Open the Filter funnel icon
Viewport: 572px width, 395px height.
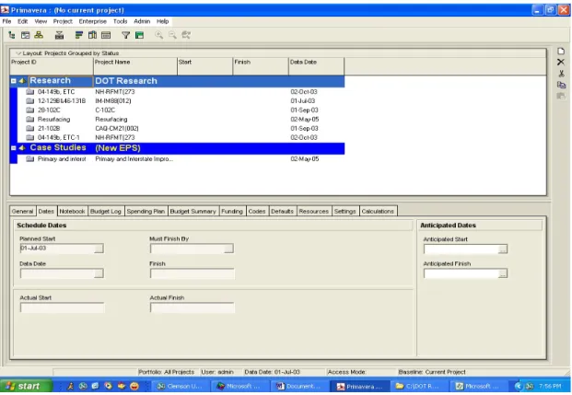126,35
